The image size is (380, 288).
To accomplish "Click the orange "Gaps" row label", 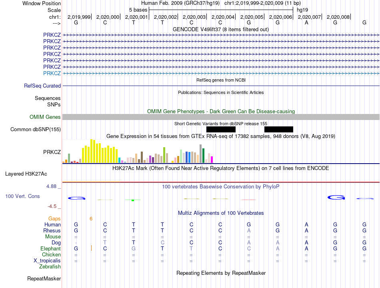I will pos(54,219).
